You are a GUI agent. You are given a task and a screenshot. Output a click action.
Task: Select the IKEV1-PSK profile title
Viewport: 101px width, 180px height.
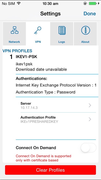coord(27,57)
